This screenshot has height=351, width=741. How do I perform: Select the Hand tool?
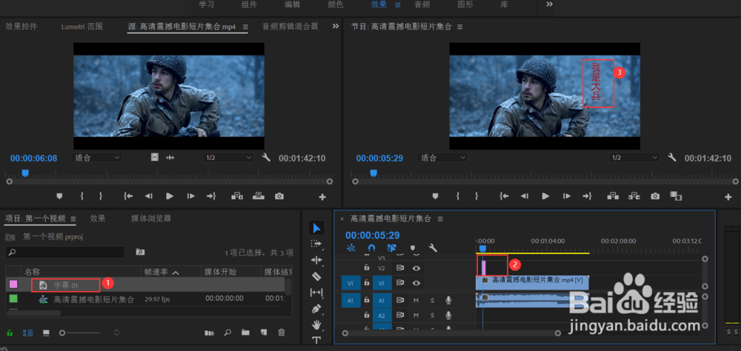coord(316,325)
